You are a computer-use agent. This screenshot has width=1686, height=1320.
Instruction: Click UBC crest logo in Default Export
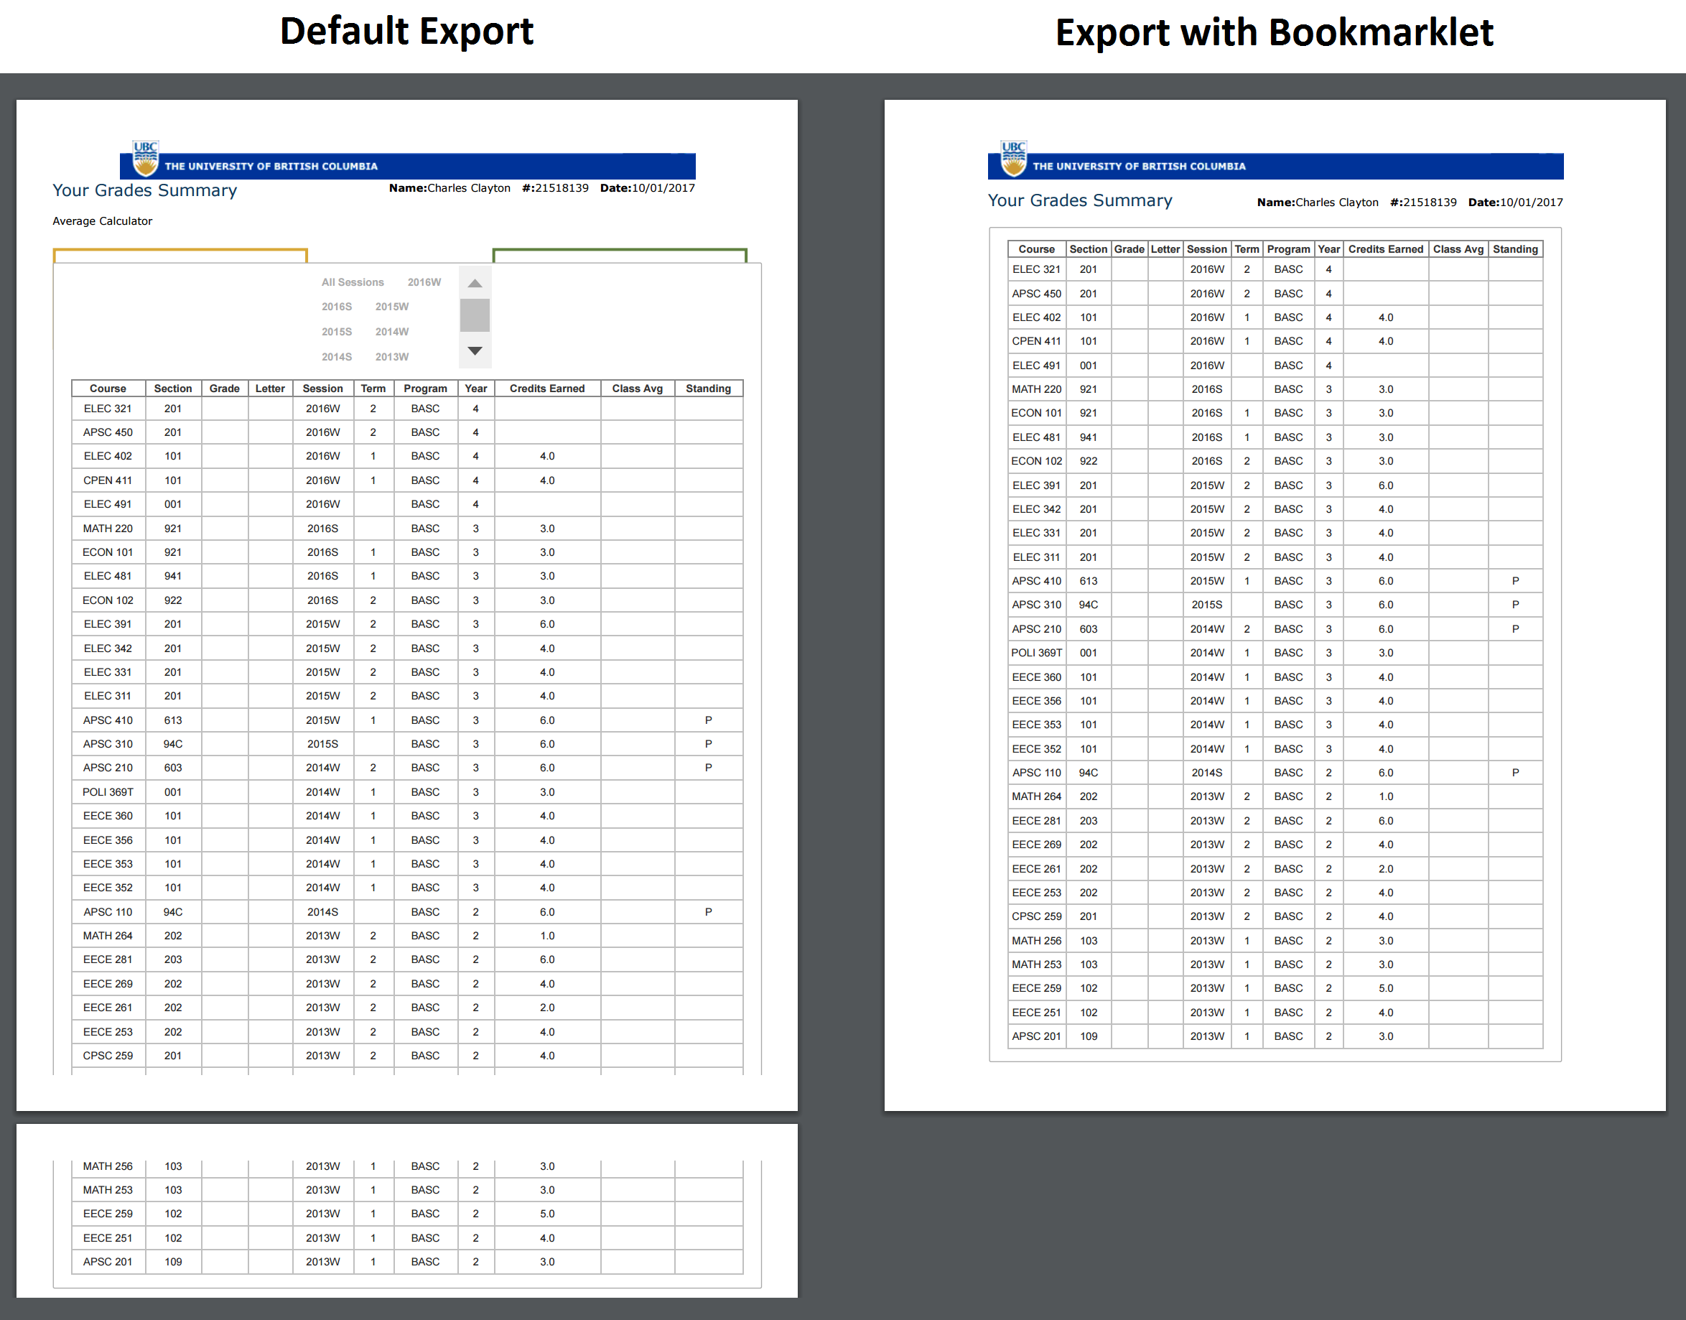click(145, 159)
